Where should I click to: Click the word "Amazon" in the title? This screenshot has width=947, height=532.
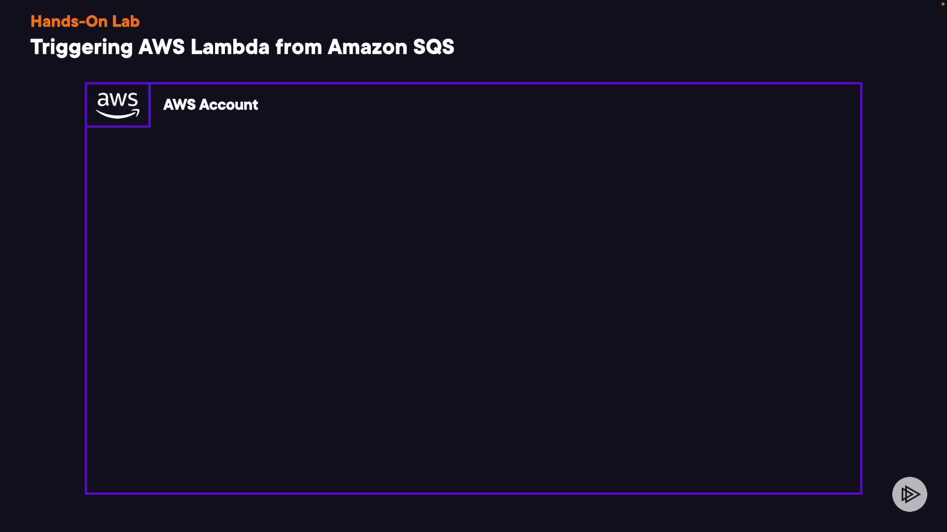[367, 47]
